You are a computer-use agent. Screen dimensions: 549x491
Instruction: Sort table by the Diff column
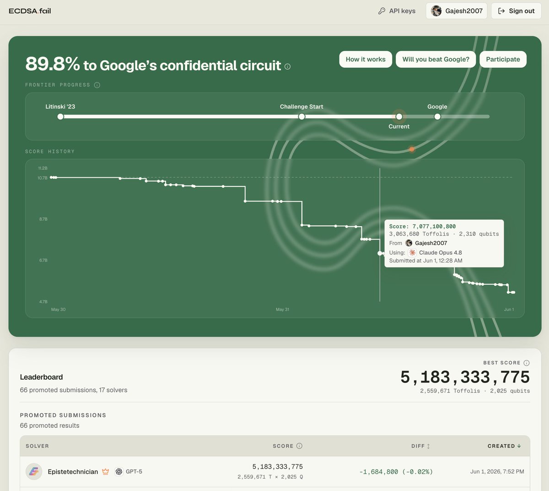(421, 446)
